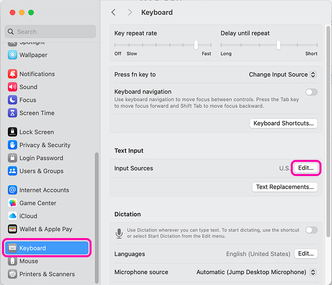
Task: Edit Dictation Languages
Action: click(x=306, y=254)
